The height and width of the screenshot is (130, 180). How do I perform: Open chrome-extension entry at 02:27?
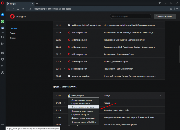[109, 25]
